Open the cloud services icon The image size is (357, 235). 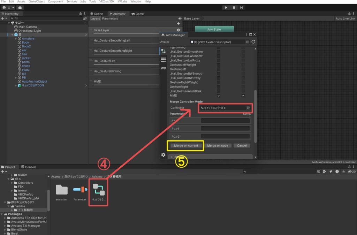click(x=20, y=8)
